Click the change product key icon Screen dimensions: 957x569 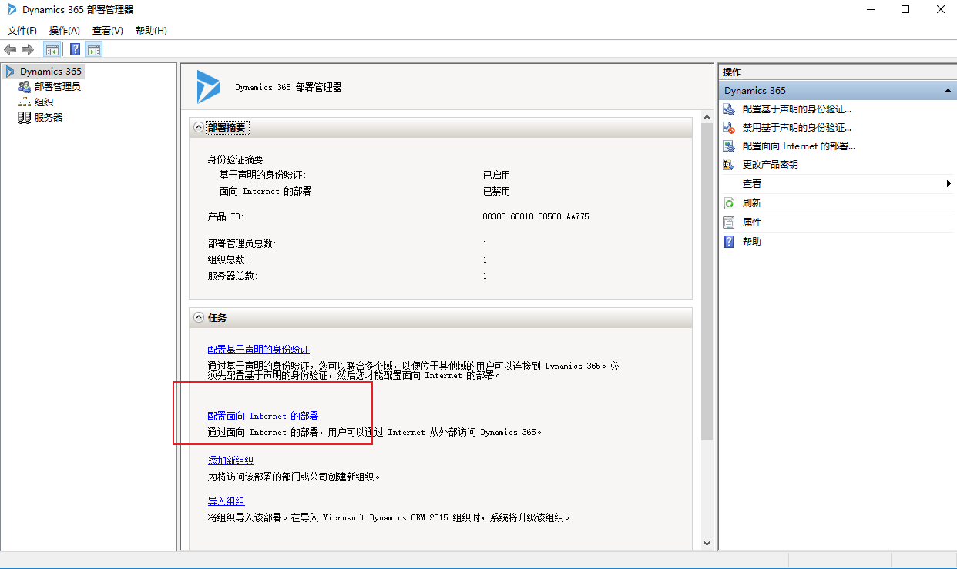coord(729,165)
